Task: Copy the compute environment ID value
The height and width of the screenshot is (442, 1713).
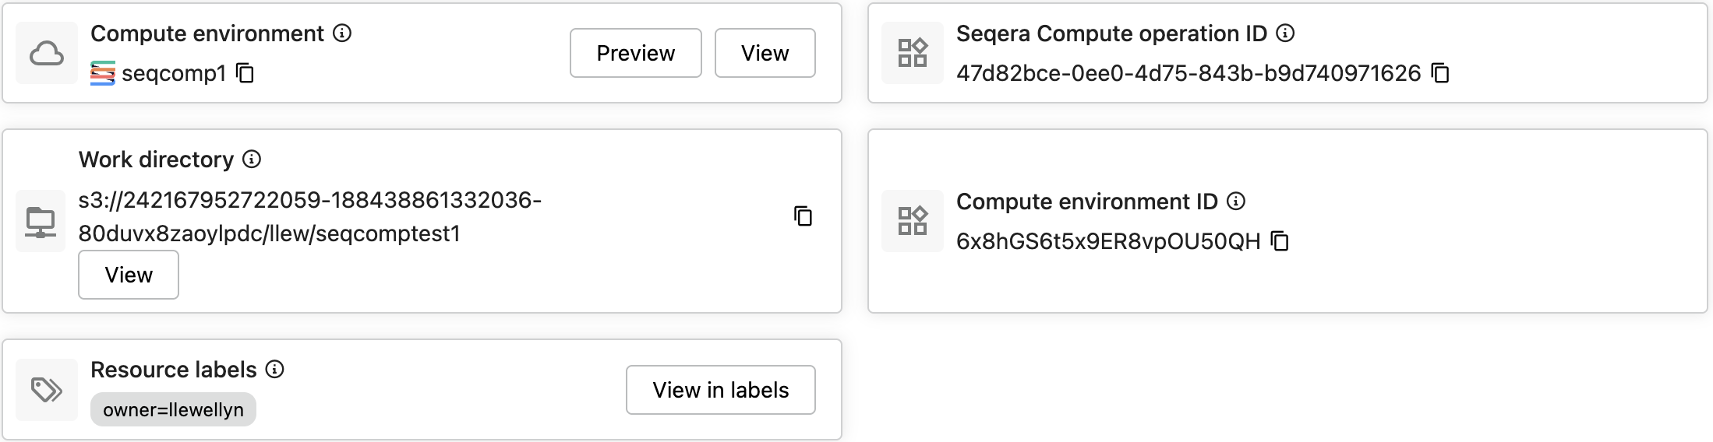Action: pyautogui.click(x=1280, y=241)
